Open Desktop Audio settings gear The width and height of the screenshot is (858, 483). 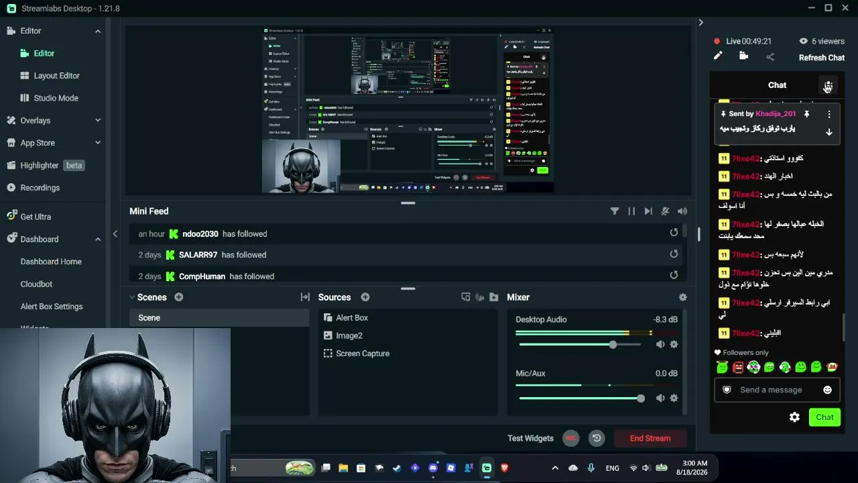coord(674,344)
